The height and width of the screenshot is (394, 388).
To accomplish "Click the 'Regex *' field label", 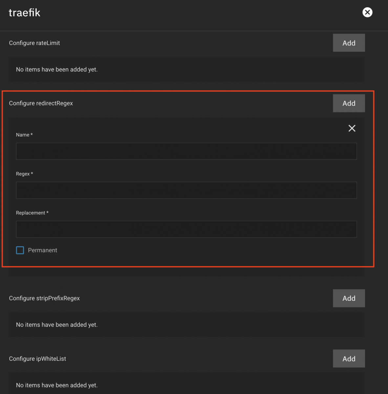I will tap(25, 174).
